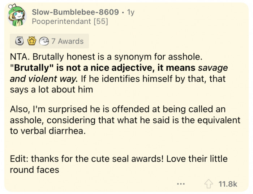Click "says a lot about him" text
This screenshot has width=253, height=194.
(52, 90)
